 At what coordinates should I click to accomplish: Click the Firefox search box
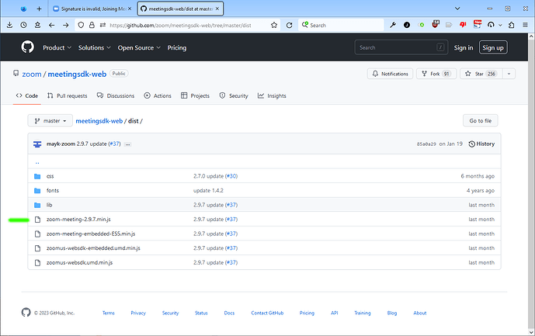click(x=341, y=25)
